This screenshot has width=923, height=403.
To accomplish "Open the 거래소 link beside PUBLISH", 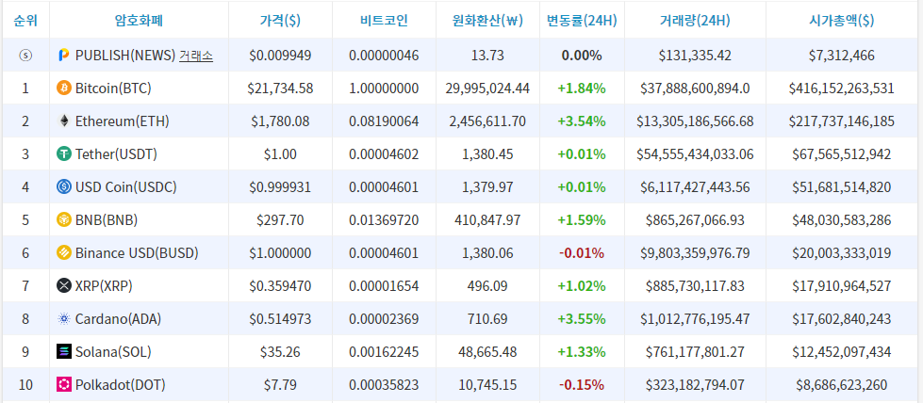I will coord(196,56).
